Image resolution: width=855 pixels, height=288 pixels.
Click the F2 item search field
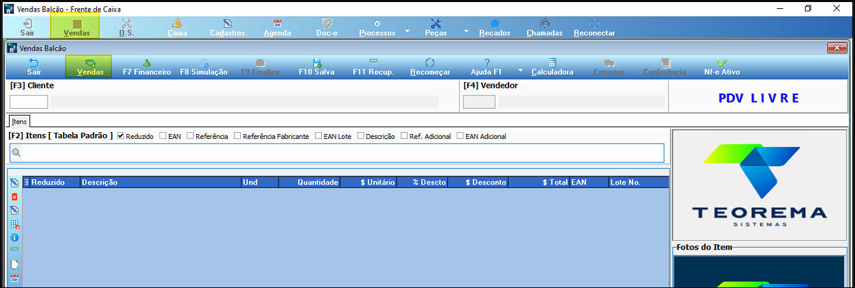336,153
